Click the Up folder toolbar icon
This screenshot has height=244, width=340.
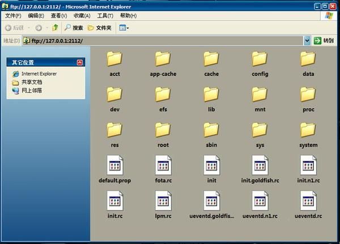[55, 27]
